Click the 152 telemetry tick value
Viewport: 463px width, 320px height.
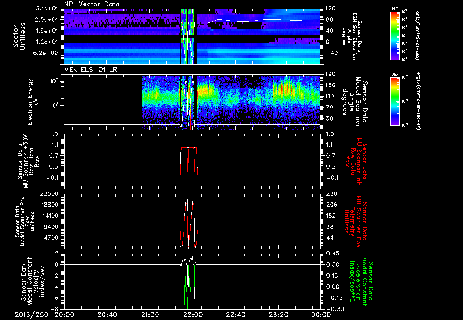pos(331,216)
